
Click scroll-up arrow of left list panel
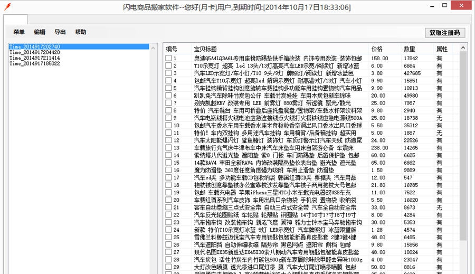pyautogui.click(x=153, y=48)
